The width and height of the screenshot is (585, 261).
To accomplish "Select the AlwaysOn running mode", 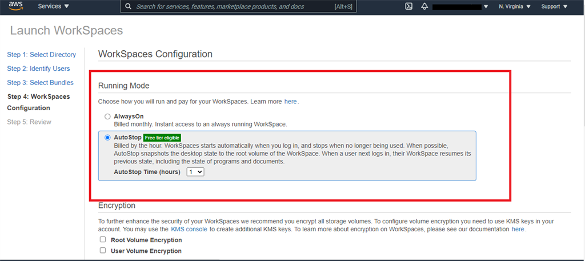I will click(107, 117).
